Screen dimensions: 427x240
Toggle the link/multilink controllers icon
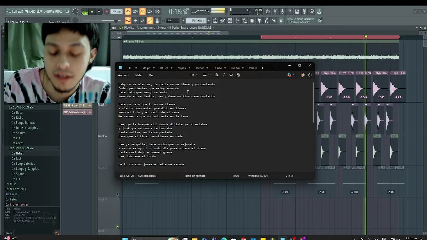[x=150, y=21]
